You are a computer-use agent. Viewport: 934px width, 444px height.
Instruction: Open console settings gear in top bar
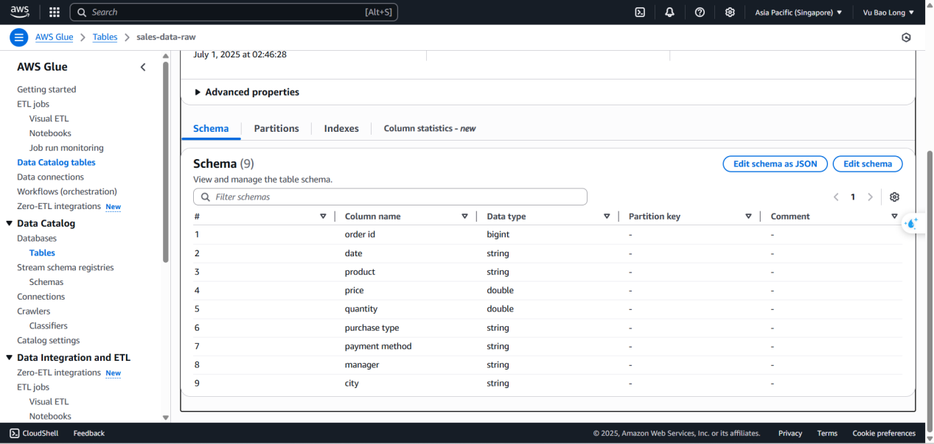coord(730,12)
